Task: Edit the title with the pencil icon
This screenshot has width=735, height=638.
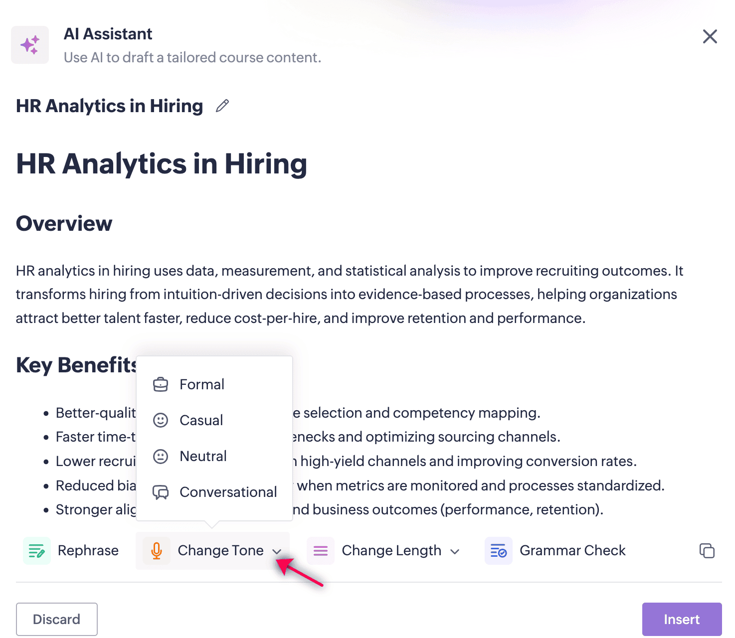Action: [x=222, y=106]
